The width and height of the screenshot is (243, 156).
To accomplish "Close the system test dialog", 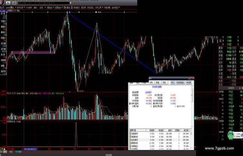I will coord(193,78).
